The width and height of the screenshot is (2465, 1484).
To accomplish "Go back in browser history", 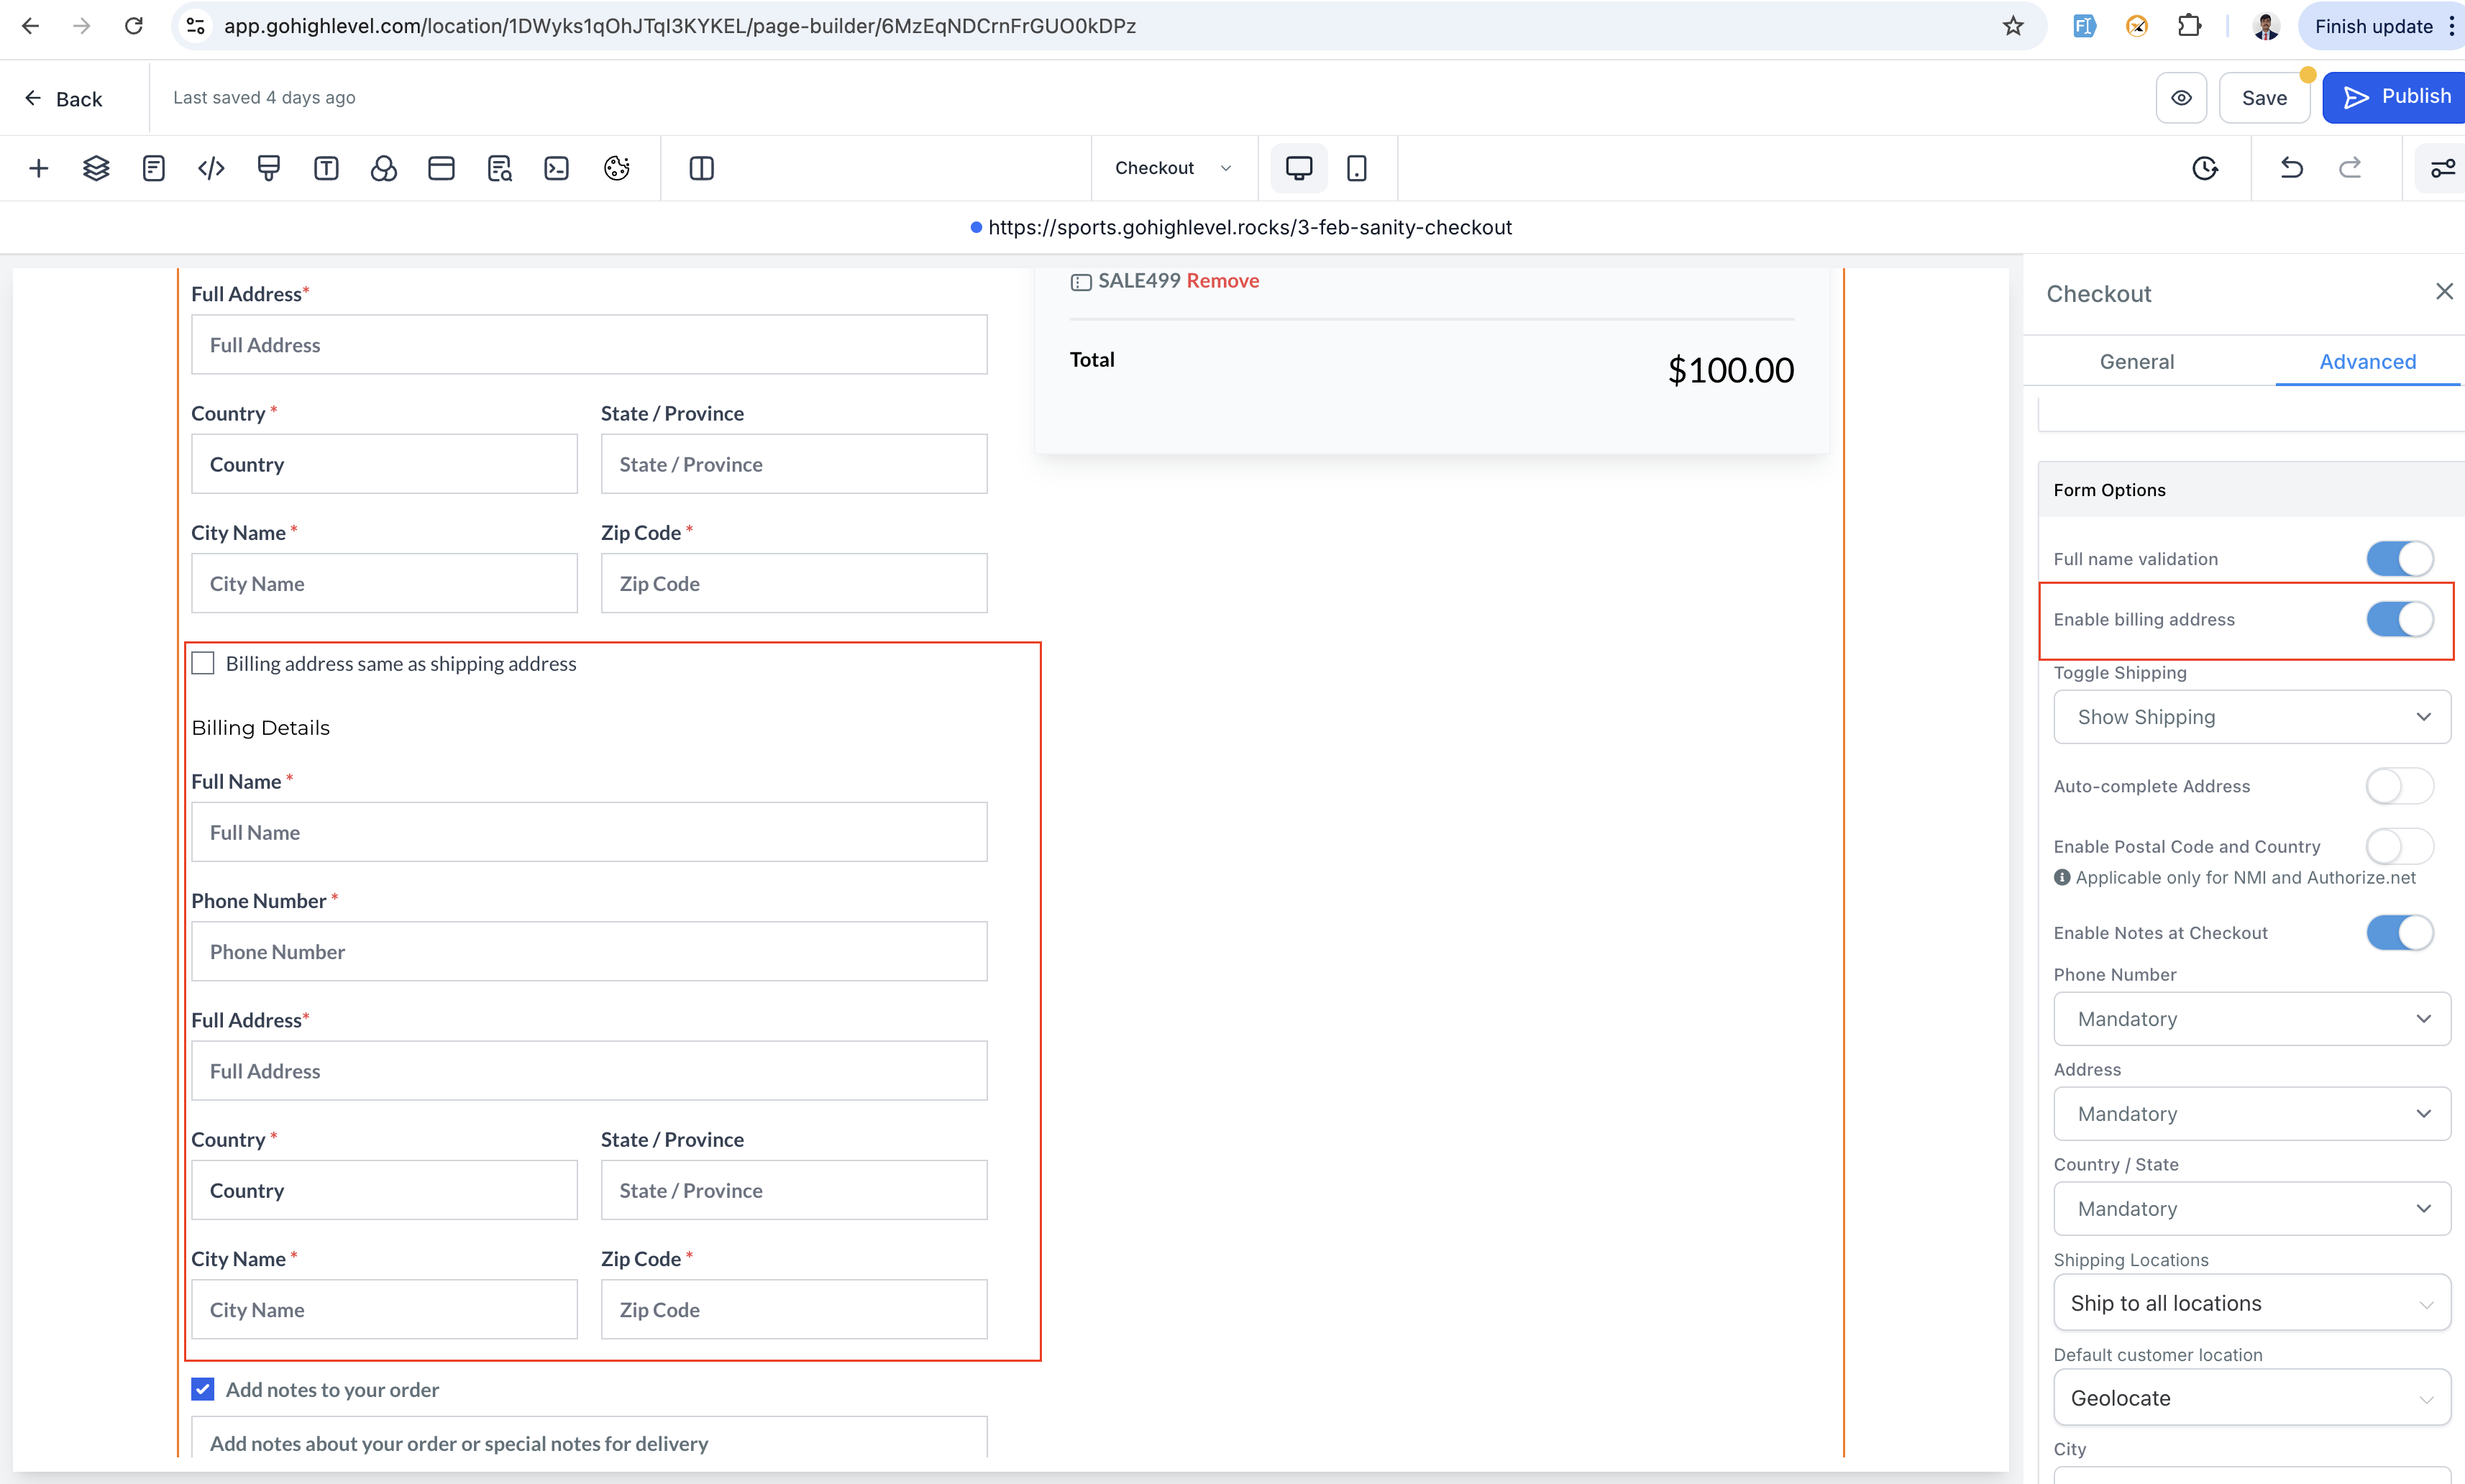I will point(31,26).
